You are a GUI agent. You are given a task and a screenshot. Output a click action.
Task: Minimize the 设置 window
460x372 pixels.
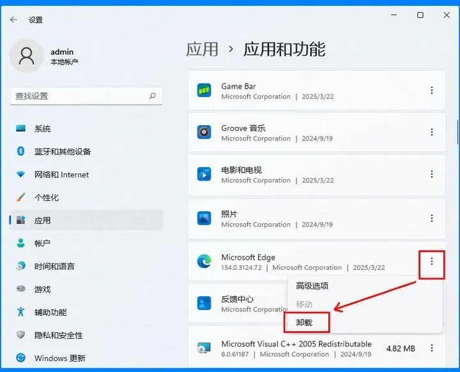394,15
